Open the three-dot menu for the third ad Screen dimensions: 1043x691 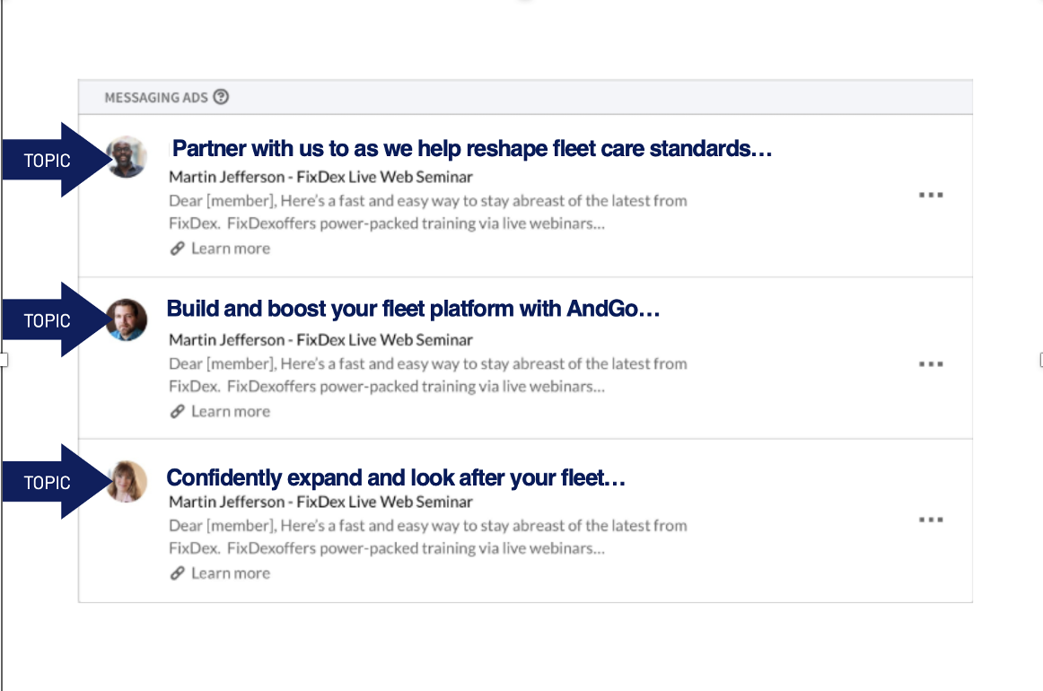click(x=931, y=520)
